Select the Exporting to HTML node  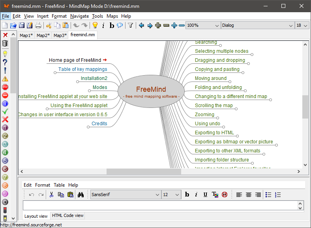[x=214, y=133]
